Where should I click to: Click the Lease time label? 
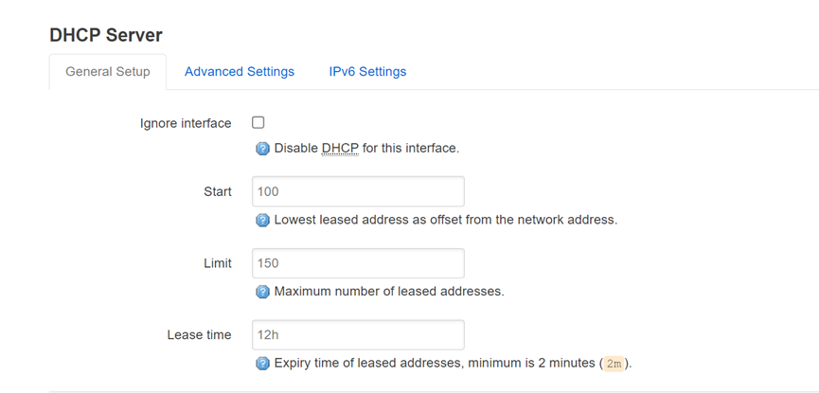click(x=199, y=335)
